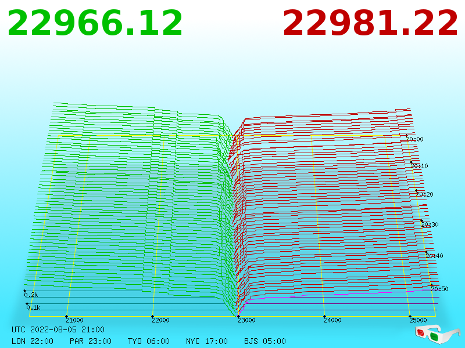Click the LON 22:00 clock text
The height and width of the screenshot is (348, 465).
point(33,341)
